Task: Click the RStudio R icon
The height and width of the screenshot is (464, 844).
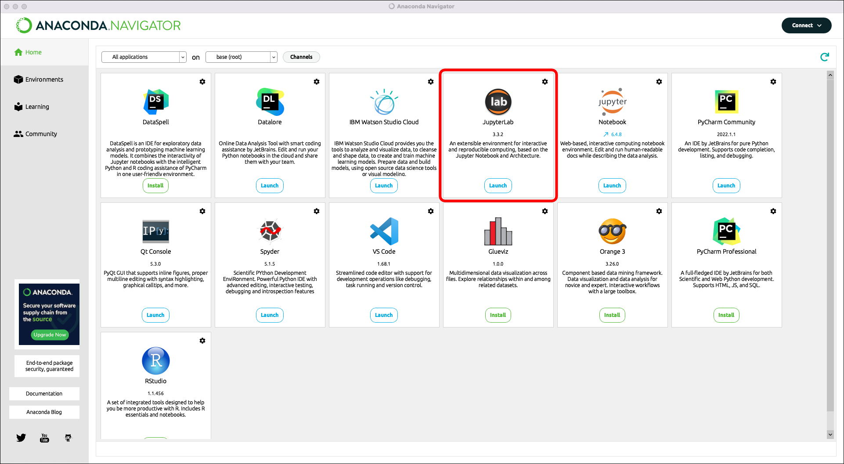Action: (x=156, y=360)
